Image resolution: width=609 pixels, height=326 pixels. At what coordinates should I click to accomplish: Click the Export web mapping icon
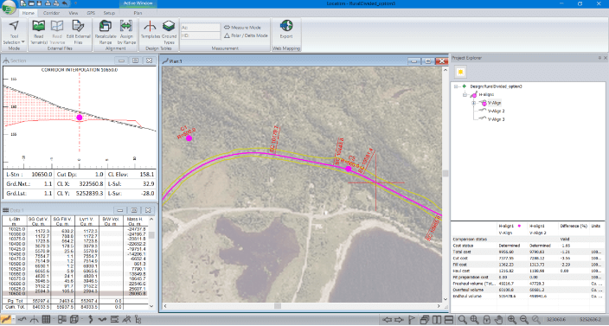[x=286, y=29]
